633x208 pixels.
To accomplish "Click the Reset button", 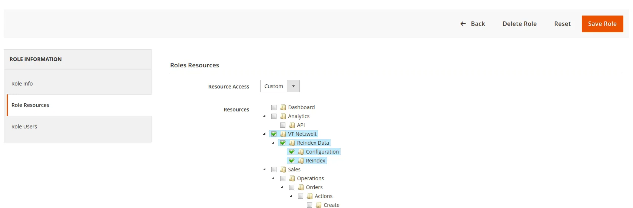I will (x=562, y=24).
